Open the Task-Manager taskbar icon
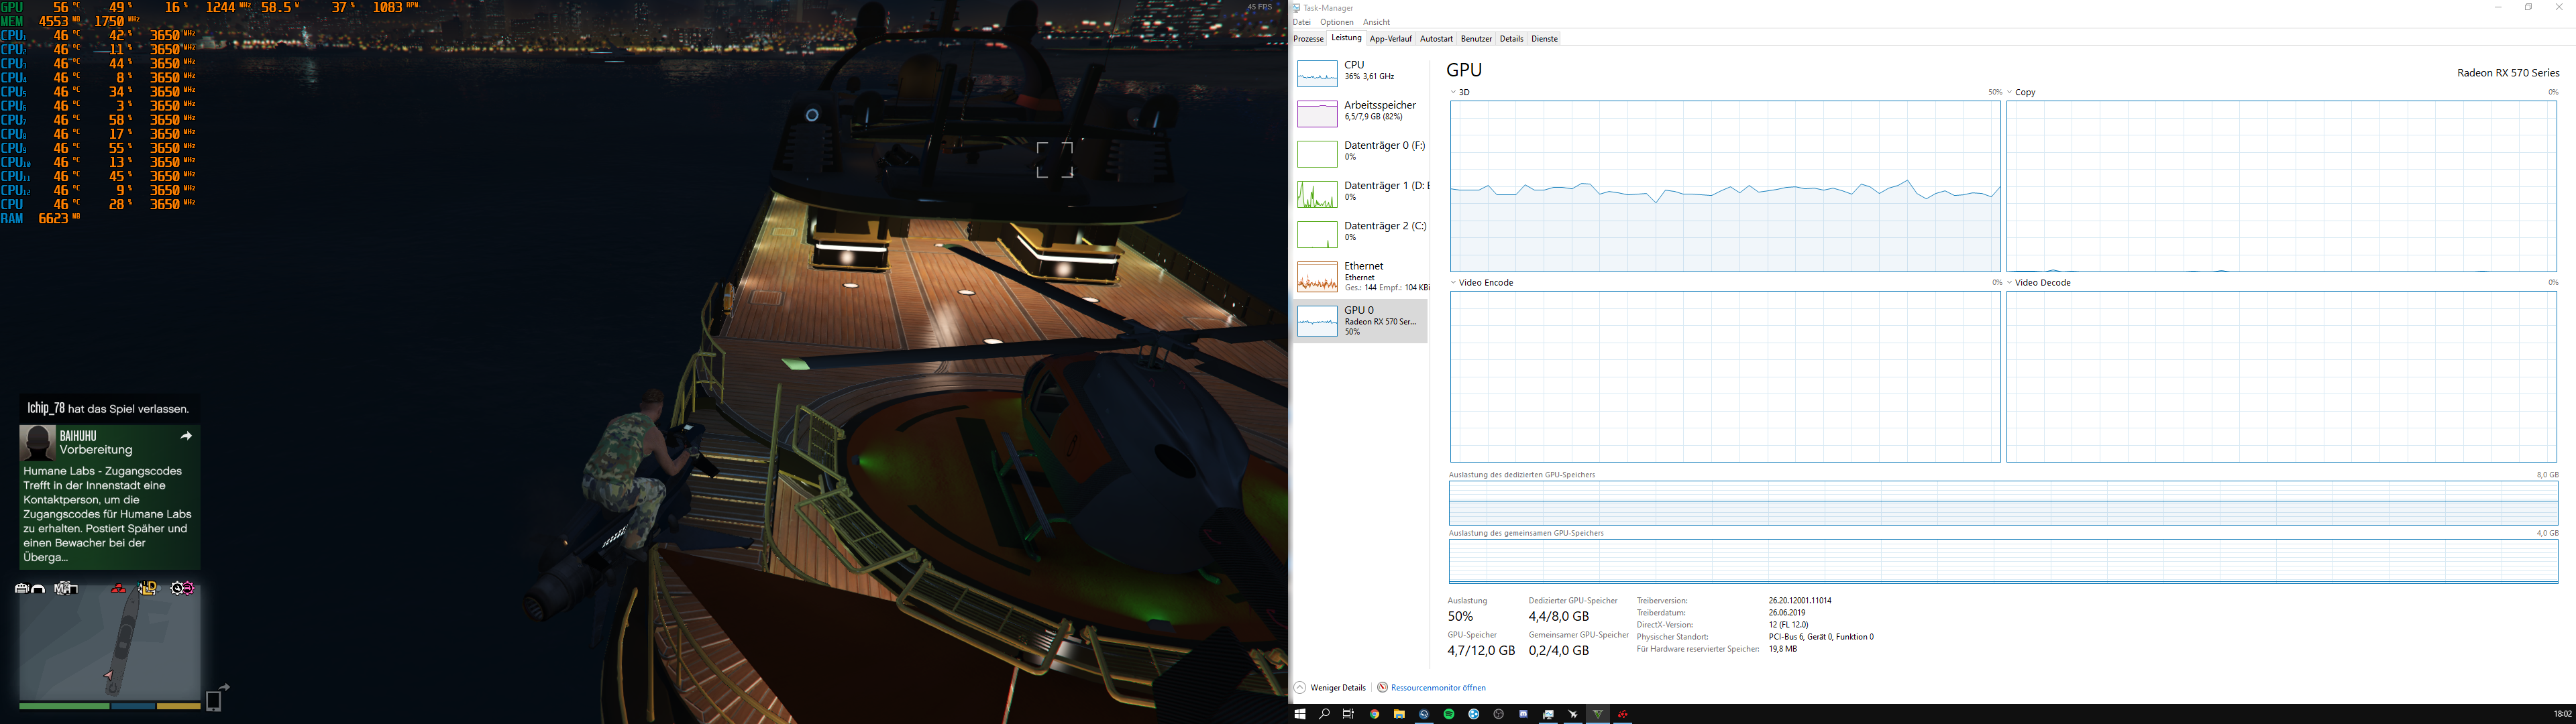The image size is (2576, 724). click(1548, 714)
